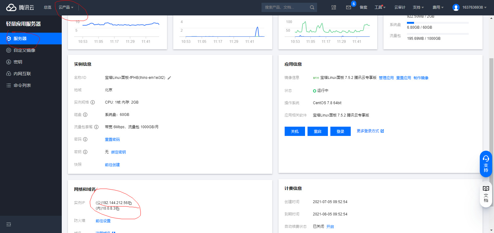Expand the 云产品 dropdown

coord(66,7)
